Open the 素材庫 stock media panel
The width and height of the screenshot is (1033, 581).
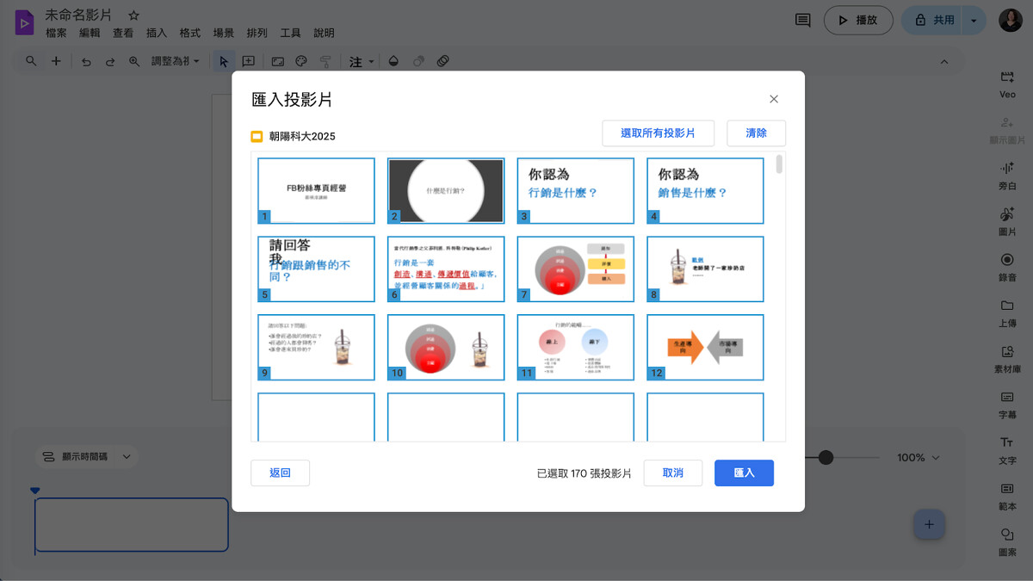coord(1007,352)
